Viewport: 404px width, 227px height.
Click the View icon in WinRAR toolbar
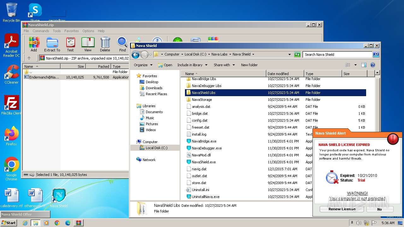88,44
